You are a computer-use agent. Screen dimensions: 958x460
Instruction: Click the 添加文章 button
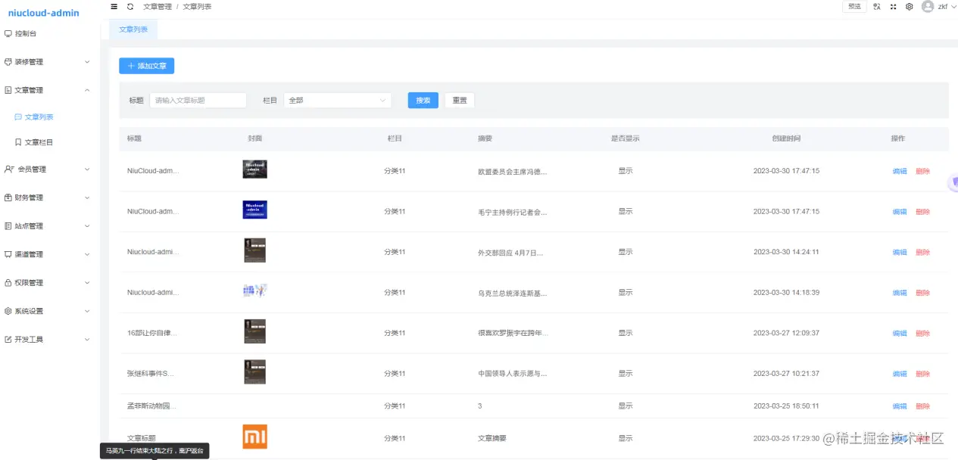[x=146, y=66]
